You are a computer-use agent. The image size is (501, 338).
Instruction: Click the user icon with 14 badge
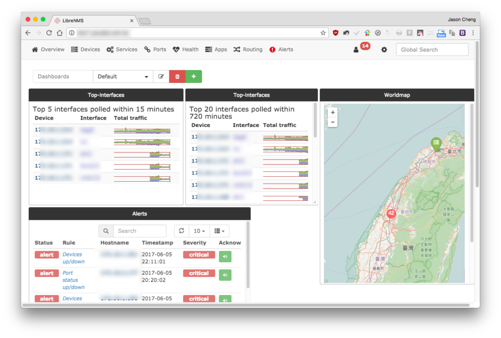click(x=361, y=48)
